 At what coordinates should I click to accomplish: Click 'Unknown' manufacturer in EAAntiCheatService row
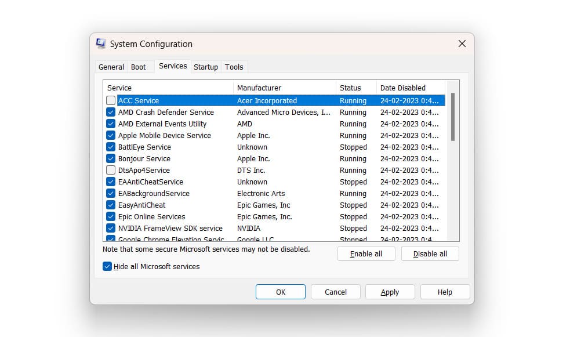(252, 182)
